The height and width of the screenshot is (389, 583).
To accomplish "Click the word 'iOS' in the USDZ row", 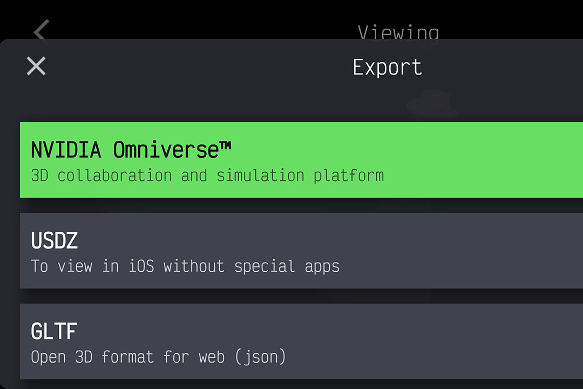I will click(x=141, y=266).
